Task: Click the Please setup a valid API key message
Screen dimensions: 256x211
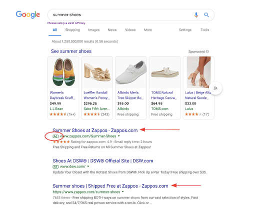Action: [66, 23]
